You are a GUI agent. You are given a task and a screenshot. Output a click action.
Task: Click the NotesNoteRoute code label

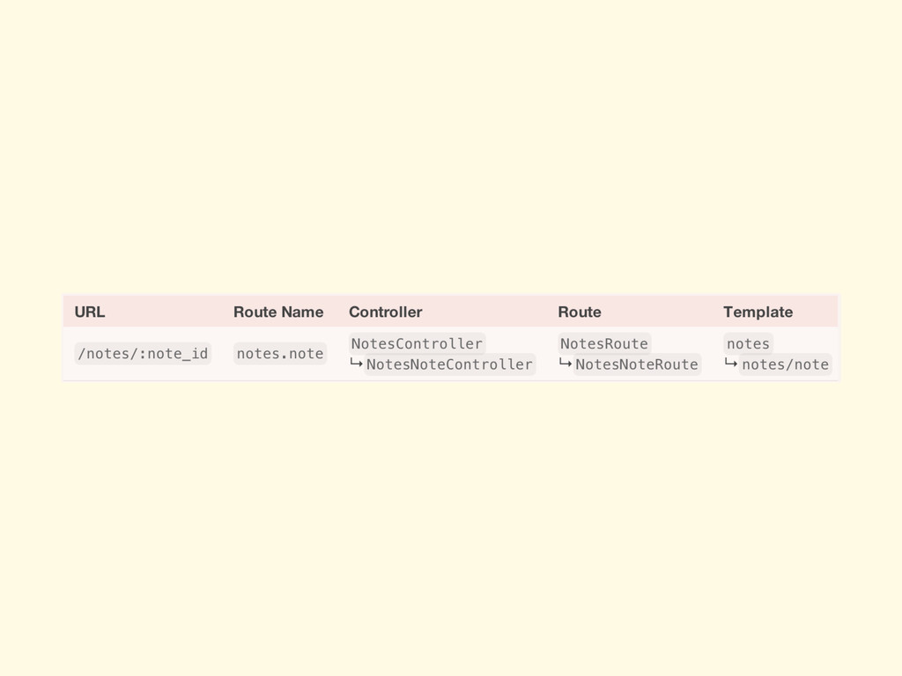[x=636, y=364]
